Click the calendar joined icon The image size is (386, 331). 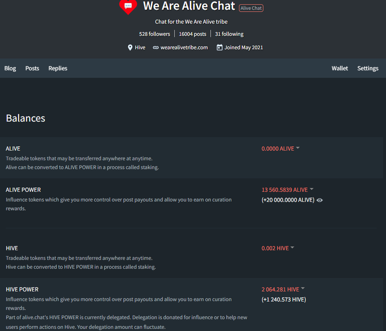[x=219, y=47]
